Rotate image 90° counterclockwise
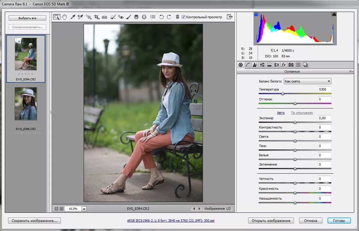The height and width of the screenshot is (231, 359). (x=162, y=17)
